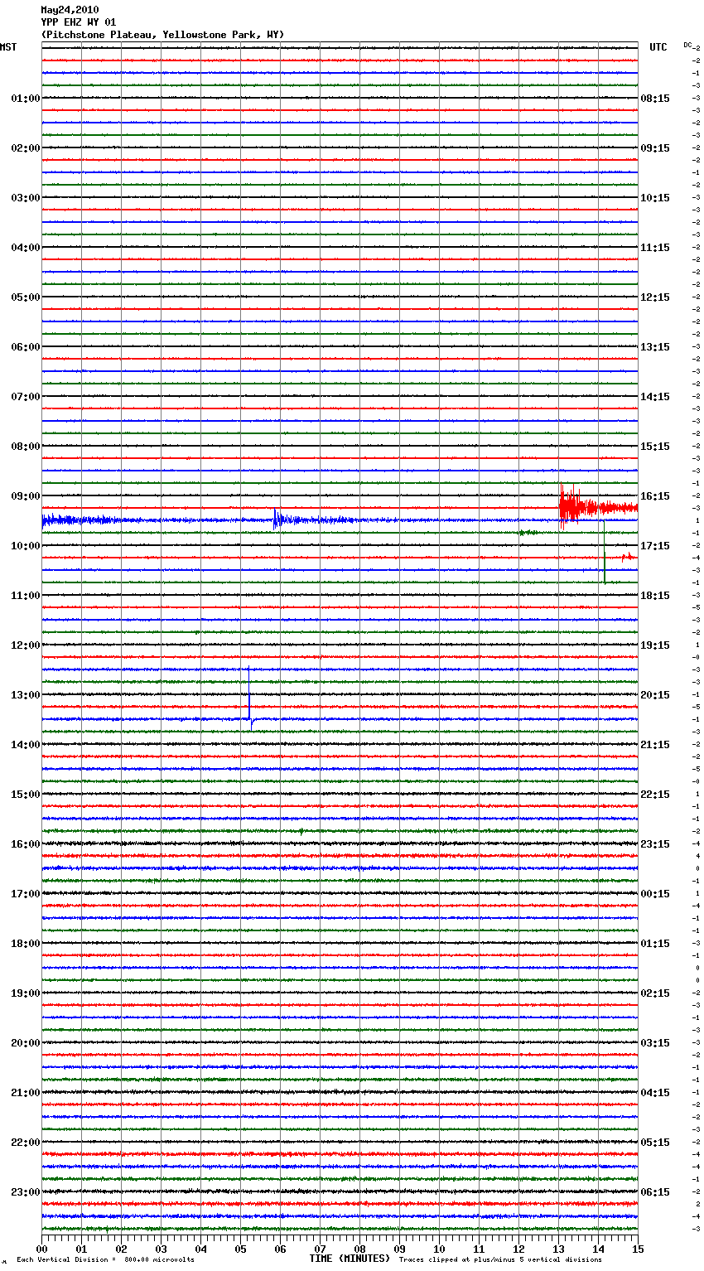
Task: Click the tall blue spike near 13:30 trace
Action: [x=249, y=696]
